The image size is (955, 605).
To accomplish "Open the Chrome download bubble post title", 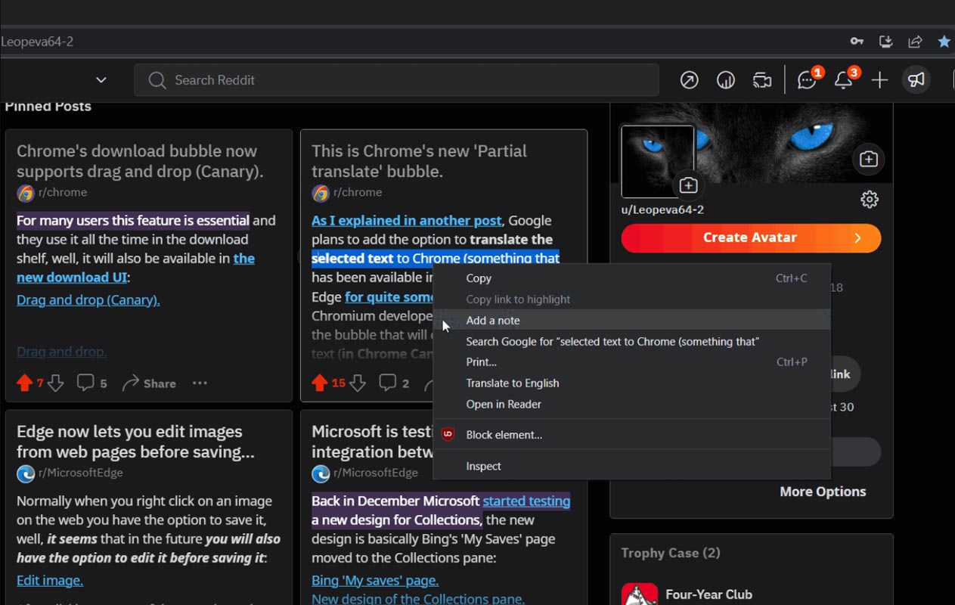I will (140, 161).
